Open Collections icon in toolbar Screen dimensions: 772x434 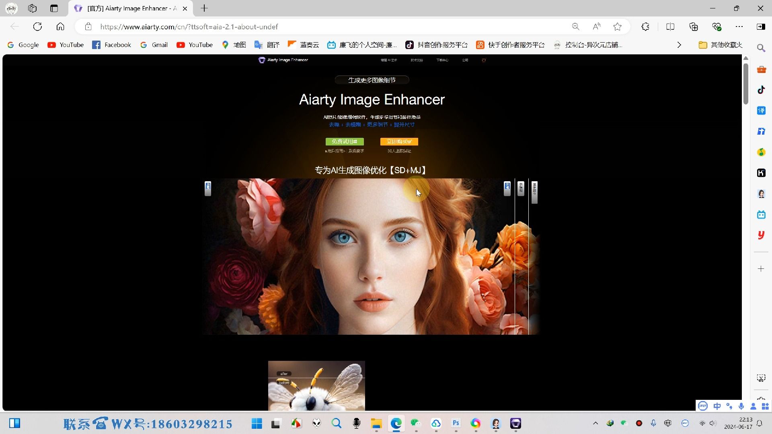point(694,27)
